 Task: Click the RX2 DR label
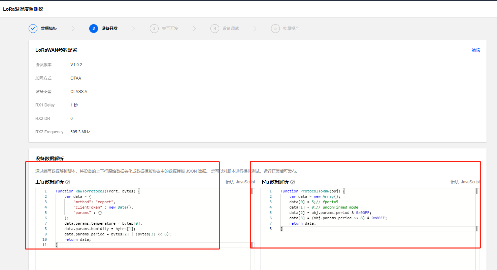[x=43, y=119]
